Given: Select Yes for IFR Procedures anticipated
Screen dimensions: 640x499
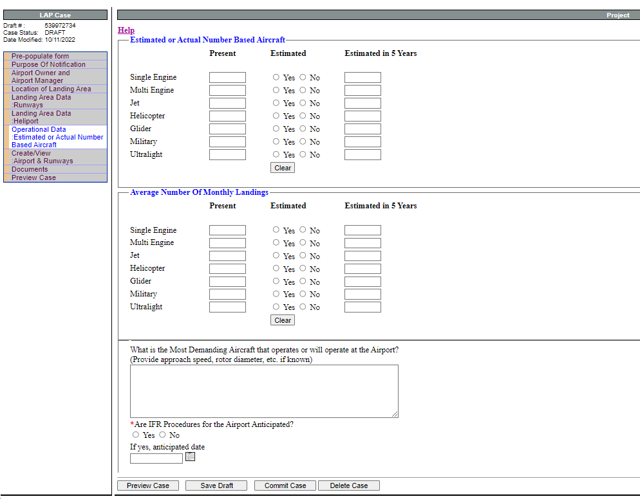Looking at the screenshot, I should click(x=136, y=435).
